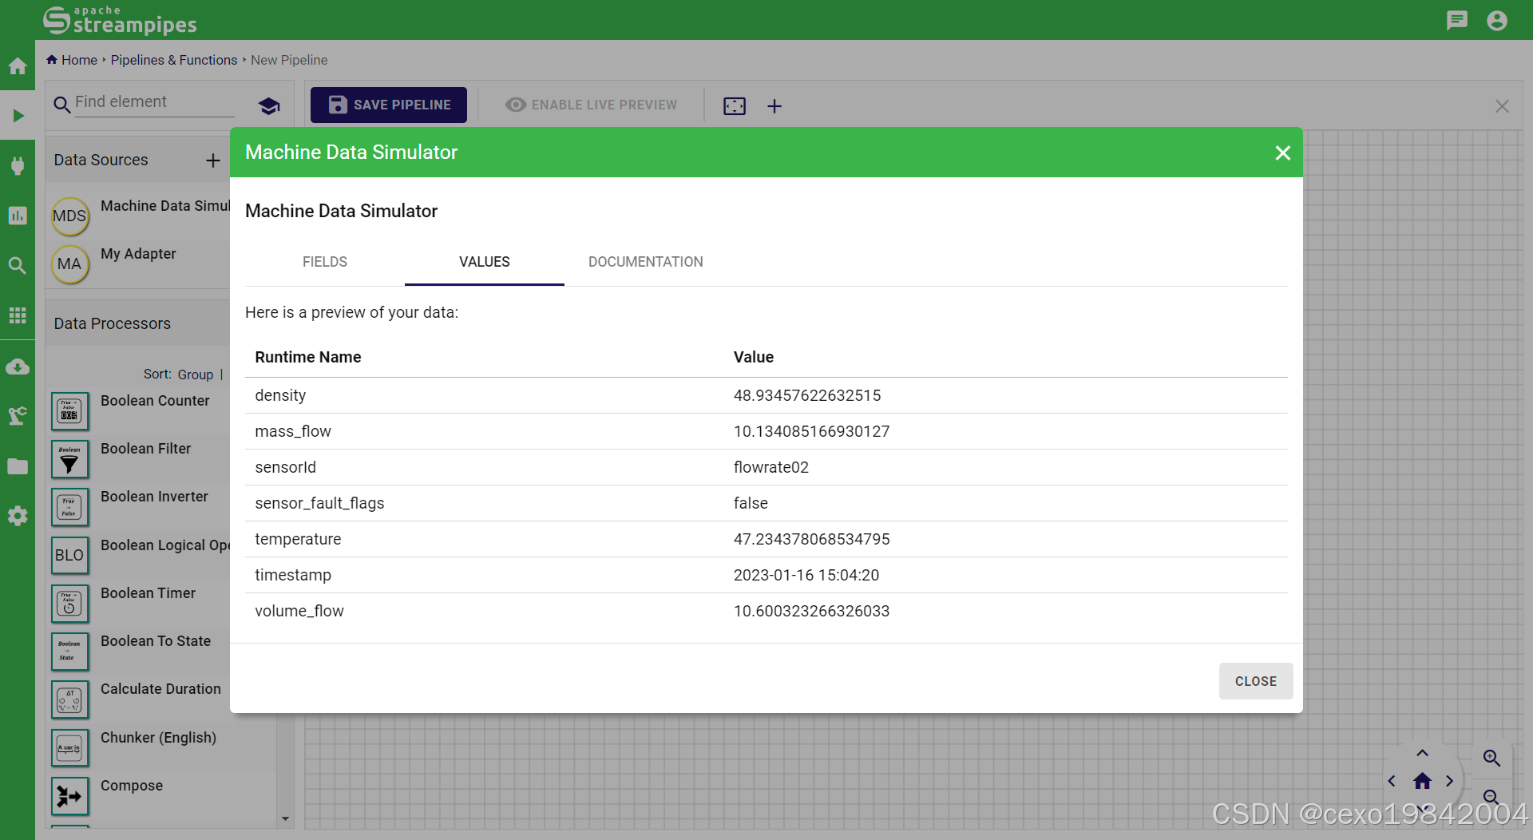Switch to the DOCUMENTATION tab

click(x=645, y=262)
